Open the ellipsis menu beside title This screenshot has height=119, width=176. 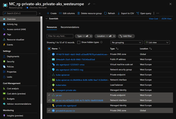click(x=94, y=4)
